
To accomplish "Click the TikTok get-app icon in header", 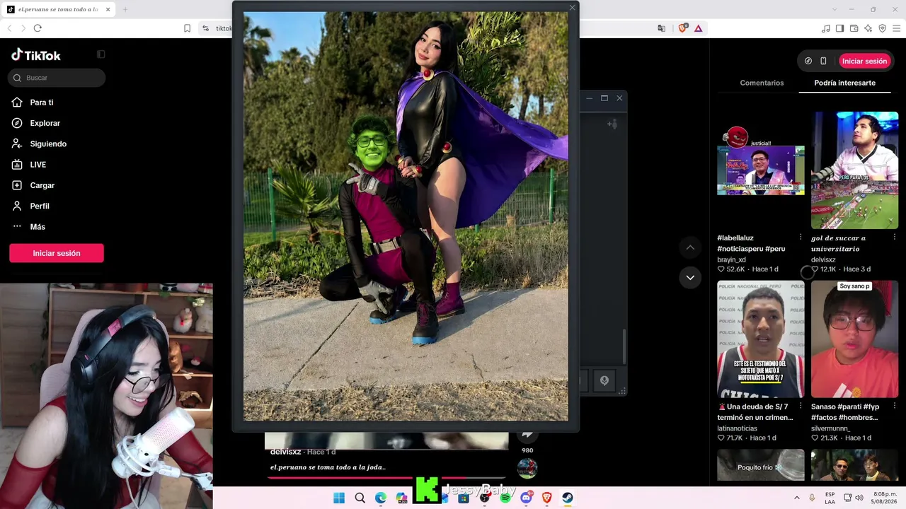I will coord(808,61).
